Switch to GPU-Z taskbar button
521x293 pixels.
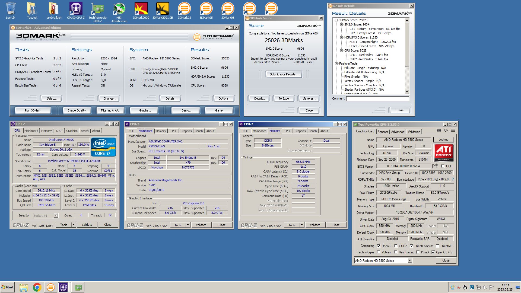(78, 287)
